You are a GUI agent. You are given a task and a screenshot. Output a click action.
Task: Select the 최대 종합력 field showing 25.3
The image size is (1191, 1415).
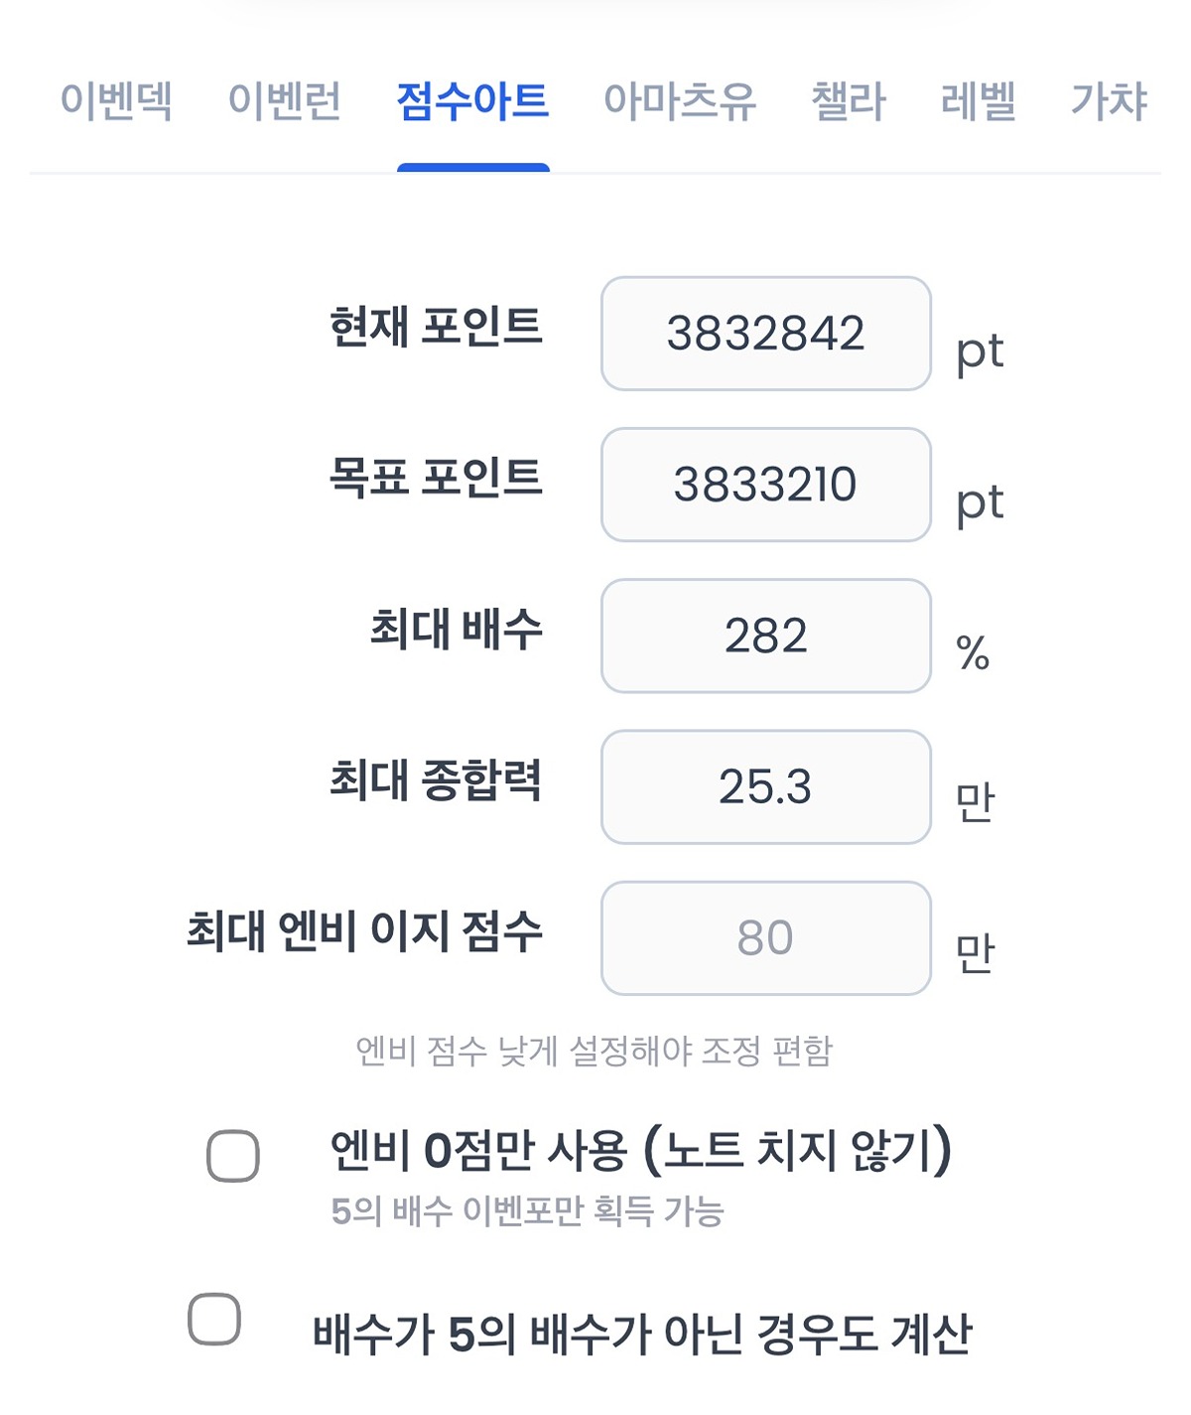pyautogui.click(x=765, y=786)
